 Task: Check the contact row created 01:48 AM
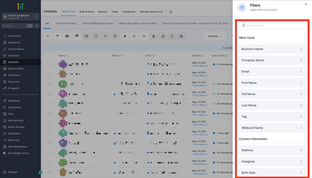click(x=52, y=64)
